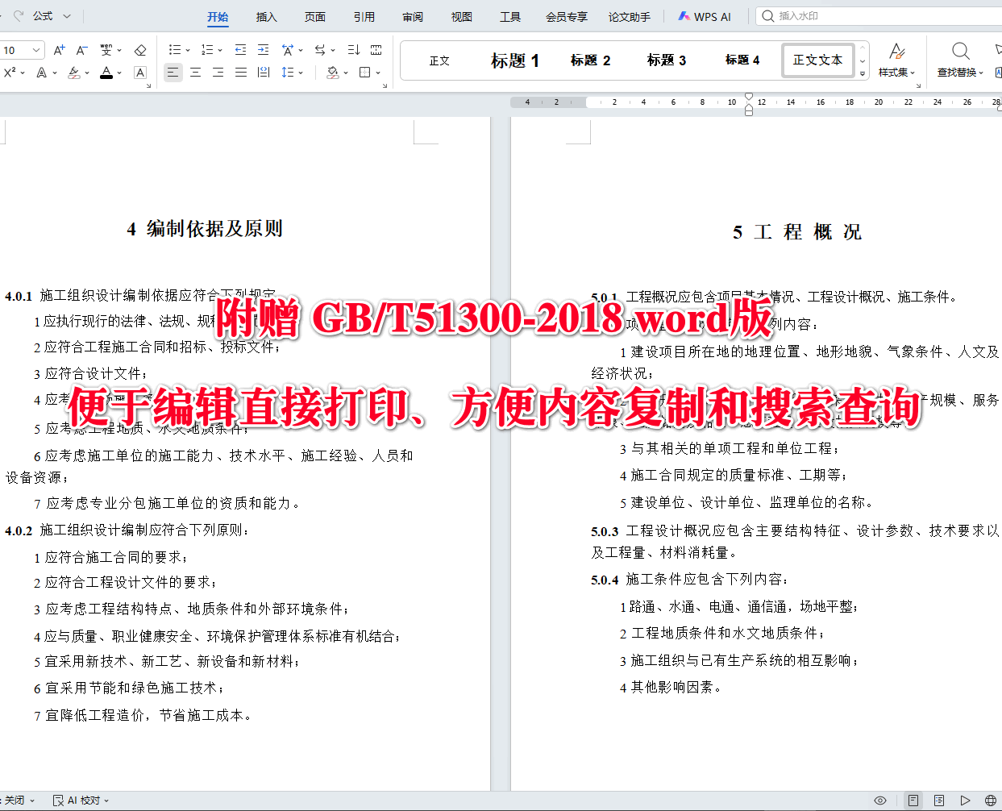1002x811 pixels.
Task: Open the AI 校对 proofreading tool
Action: pos(81,801)
